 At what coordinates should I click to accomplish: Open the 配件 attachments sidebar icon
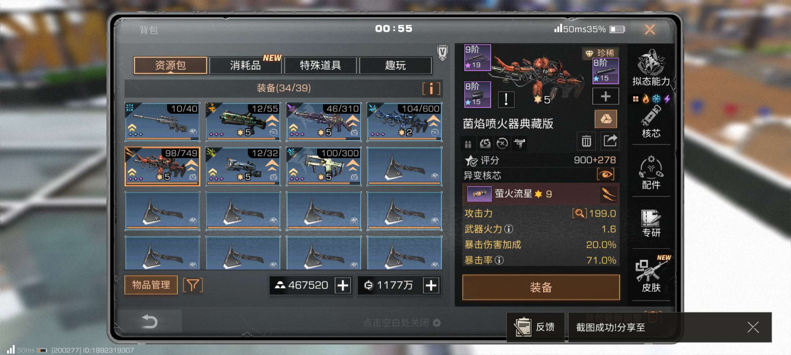pos(651,173)
